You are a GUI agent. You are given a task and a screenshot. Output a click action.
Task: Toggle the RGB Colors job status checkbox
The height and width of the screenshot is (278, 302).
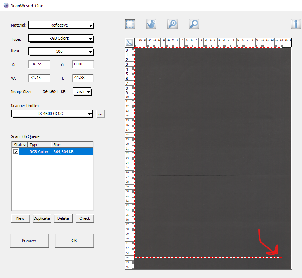pyautogui.click(x=15, y=152)
